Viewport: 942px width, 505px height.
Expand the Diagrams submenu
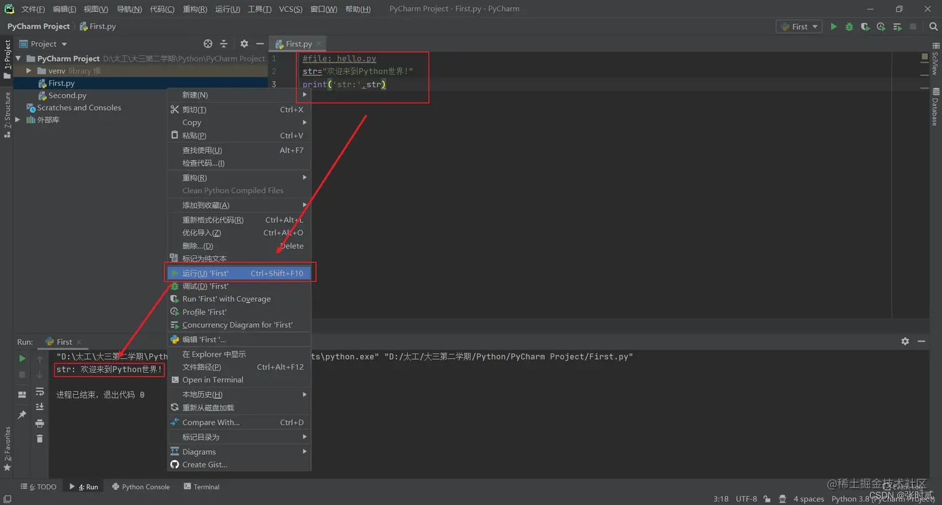[x=239, y=451]
